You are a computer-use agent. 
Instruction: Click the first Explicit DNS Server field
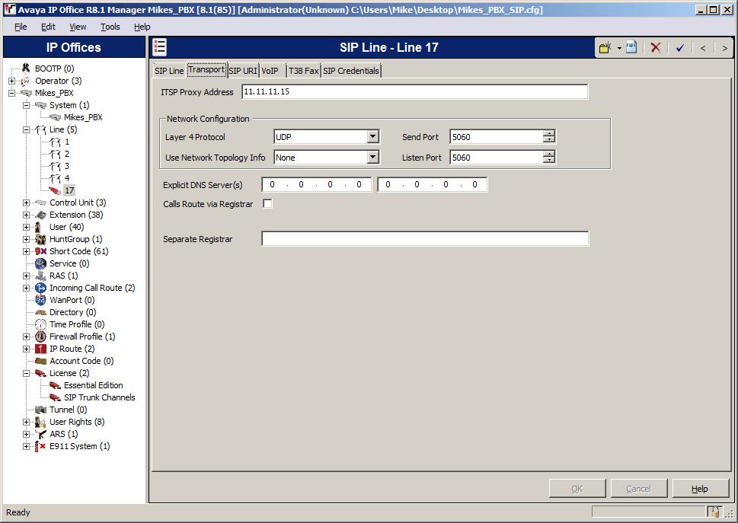pos(316,185)
